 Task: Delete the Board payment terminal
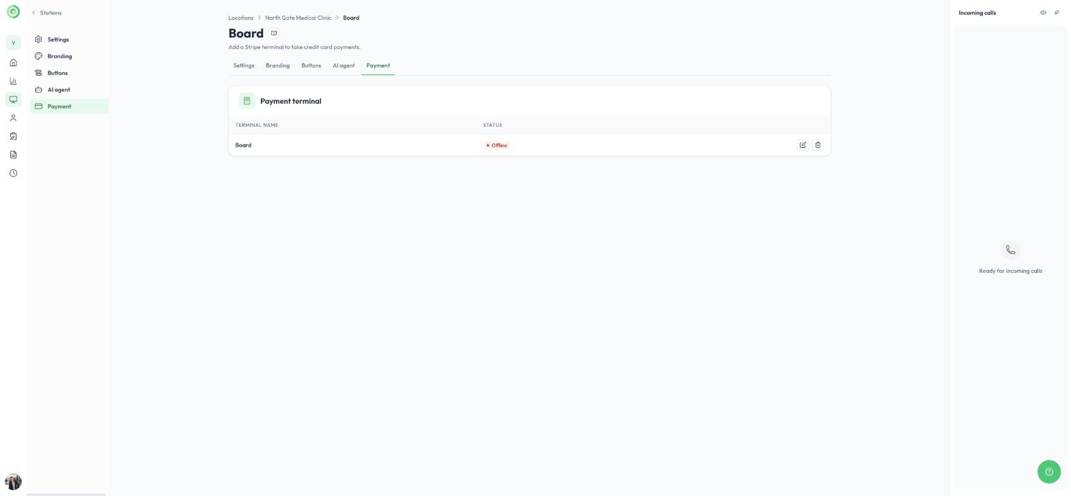coord(818,145)
